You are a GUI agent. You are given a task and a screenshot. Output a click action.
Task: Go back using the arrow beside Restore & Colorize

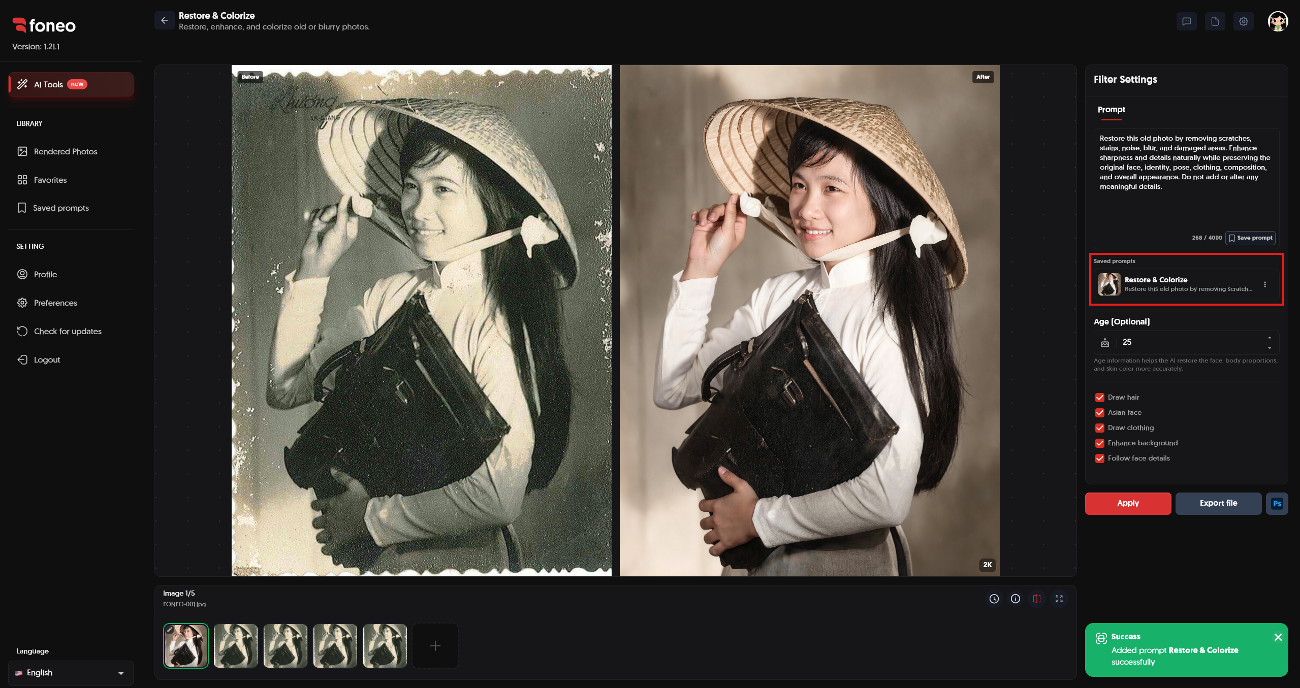[x=164, y=21]
